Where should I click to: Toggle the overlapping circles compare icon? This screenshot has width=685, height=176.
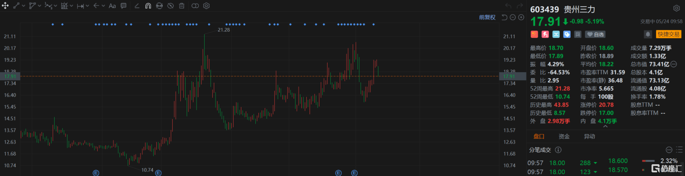tap(195, 6)
